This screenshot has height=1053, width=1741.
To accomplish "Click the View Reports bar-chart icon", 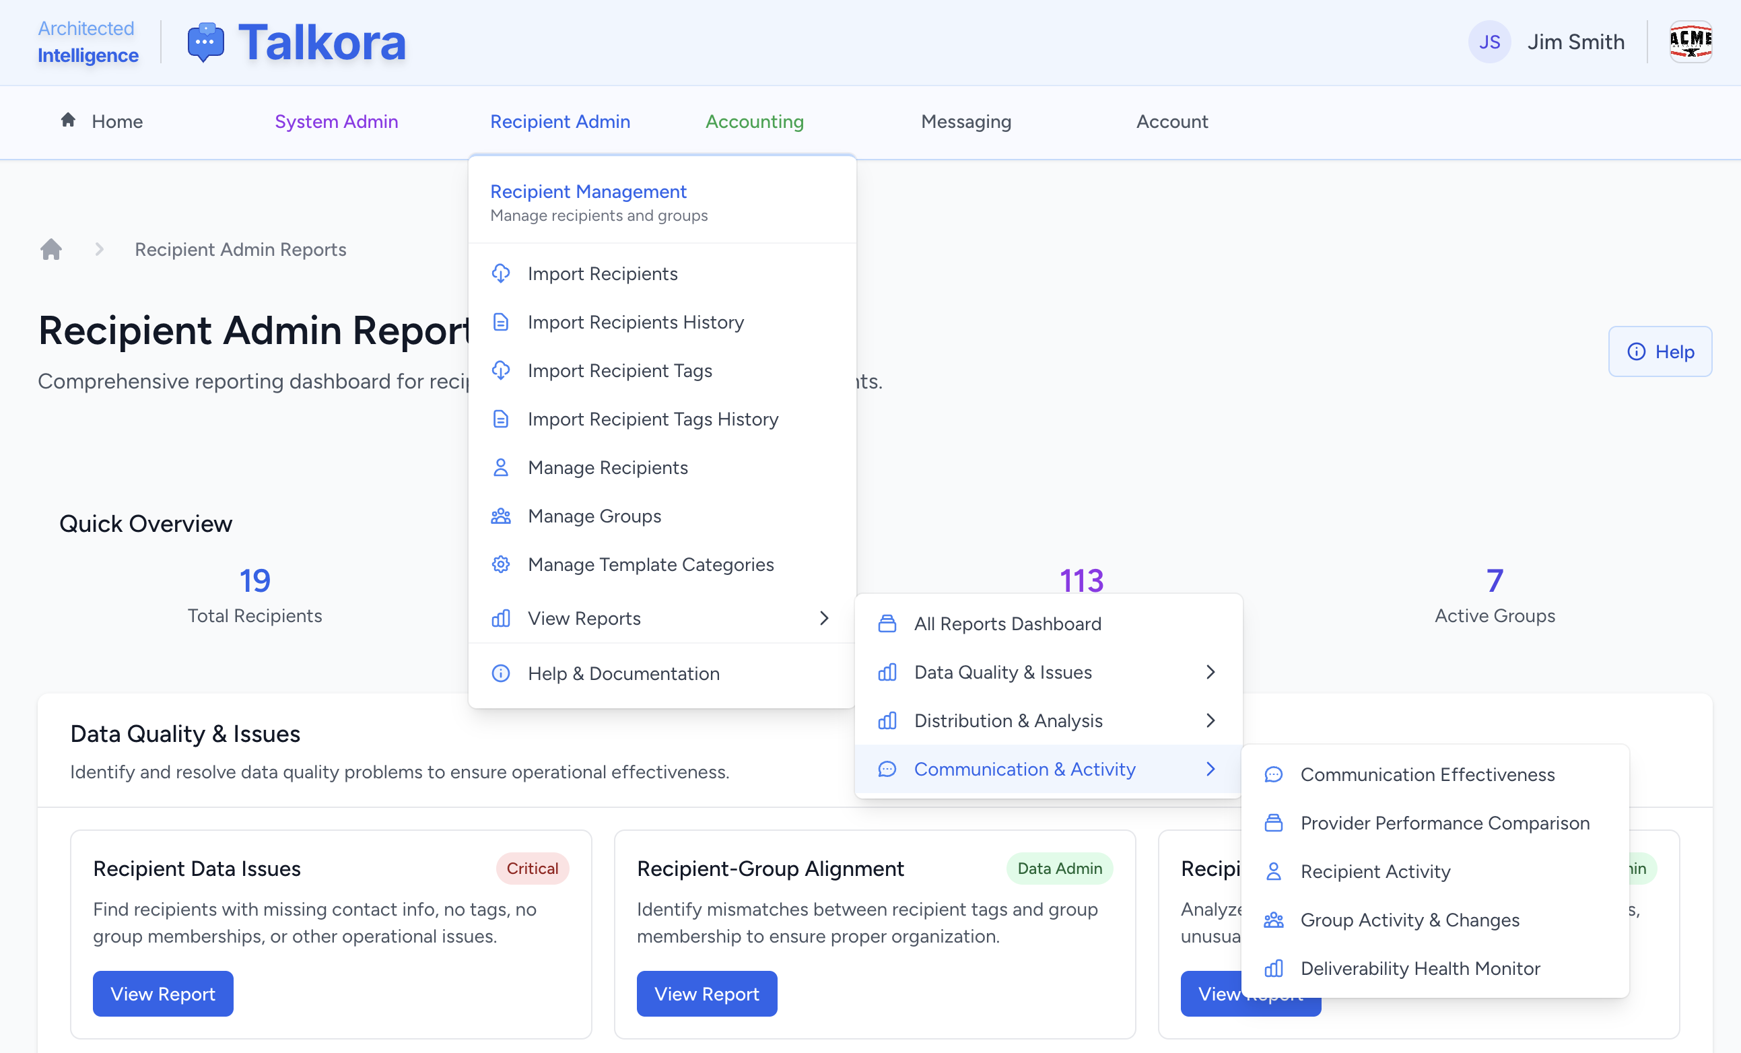I will click(501, 618).
